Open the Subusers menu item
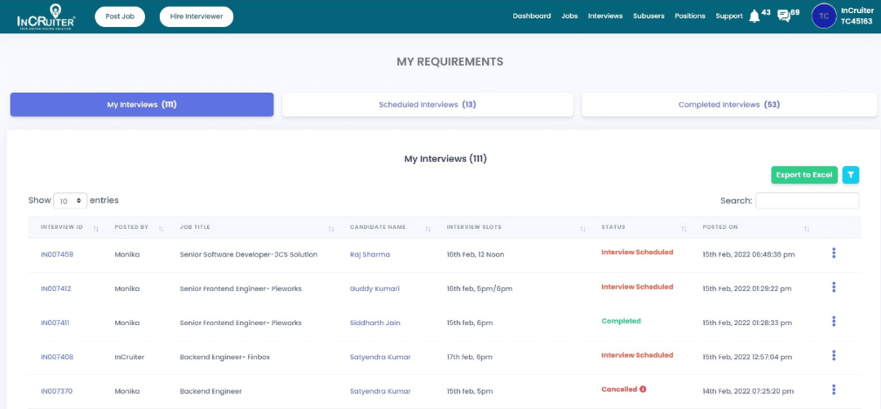This screenshot has width=881, height=409. click(649, 16)
